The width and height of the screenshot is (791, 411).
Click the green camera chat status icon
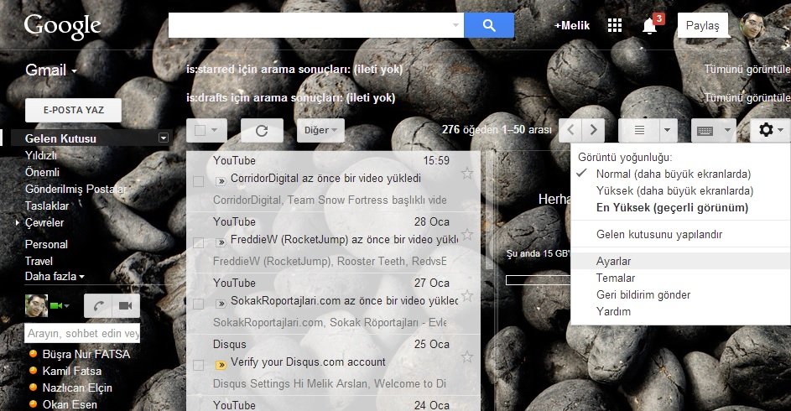click(x=56, y=305)
